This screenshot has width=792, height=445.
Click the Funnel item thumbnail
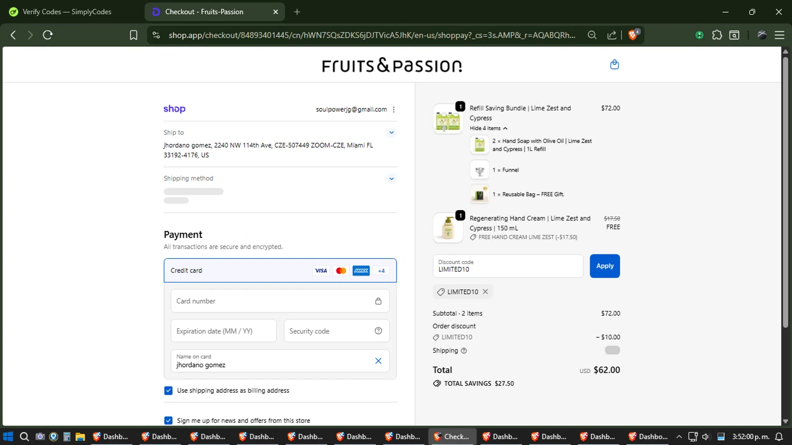tap(479, 170)
